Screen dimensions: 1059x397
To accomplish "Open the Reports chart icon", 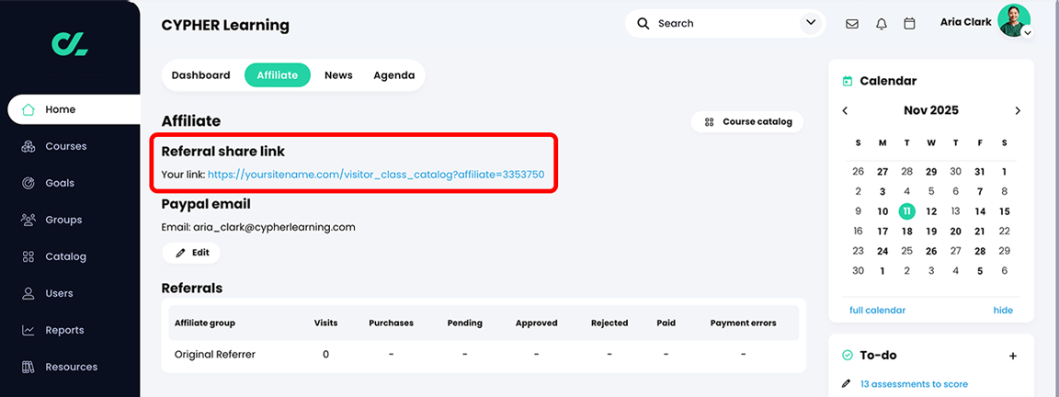I will [x=28, y=330].
